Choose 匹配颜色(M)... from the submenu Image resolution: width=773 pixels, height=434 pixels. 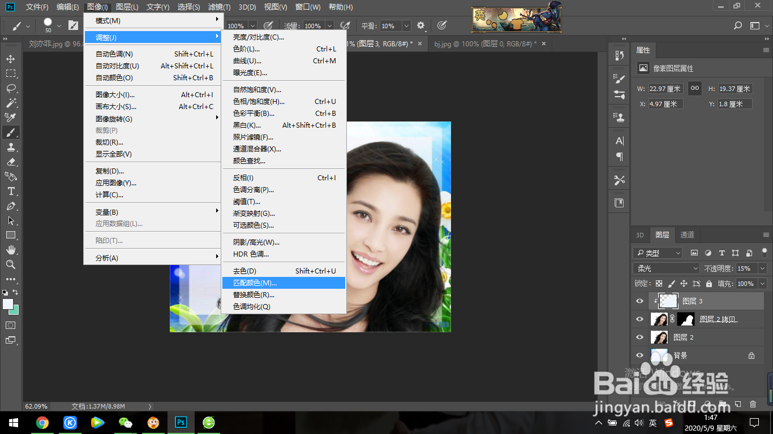pos(284,283)
